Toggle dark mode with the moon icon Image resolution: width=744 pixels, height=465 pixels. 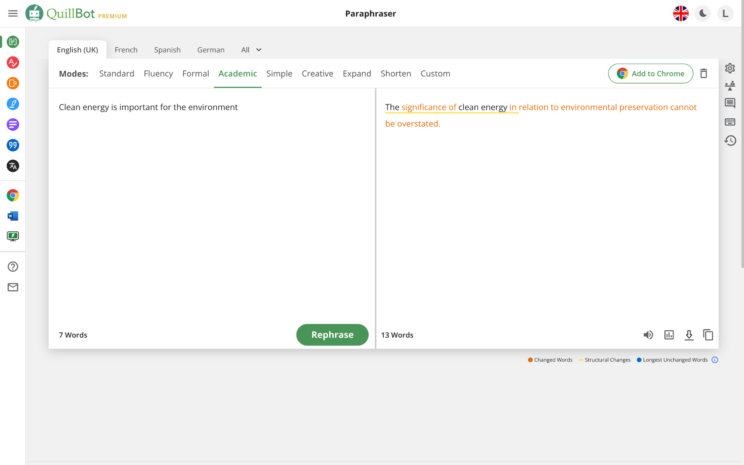click(703, 13)
